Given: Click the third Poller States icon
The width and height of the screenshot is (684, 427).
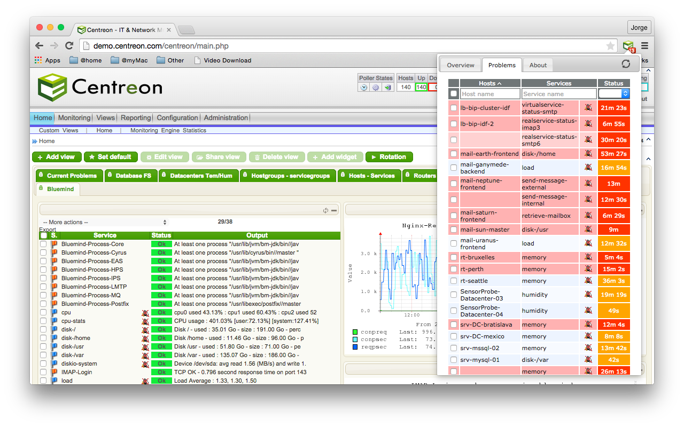Looking at the screenshot, I should point(387,87).
